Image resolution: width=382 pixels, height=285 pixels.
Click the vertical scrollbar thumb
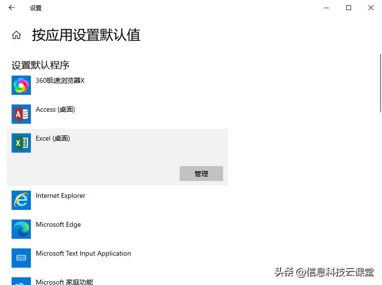380,83
